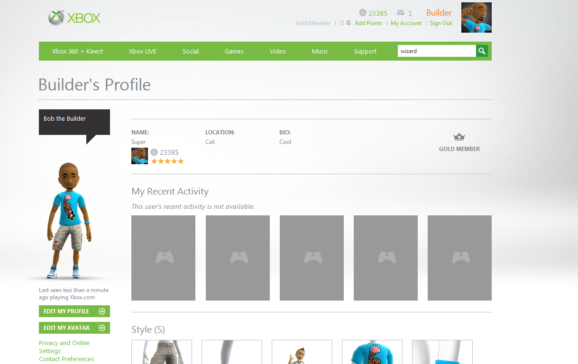Image resolution: width=578 pixels, height=364 pixels.
Task: Click the Xbox logo in the header
Action: pyautogui.click(x=74, y=18)
